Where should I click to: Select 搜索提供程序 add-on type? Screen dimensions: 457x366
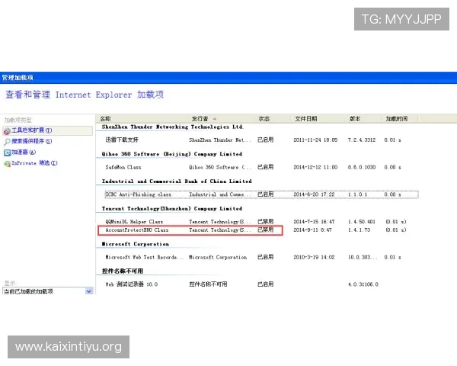point(32,141)
